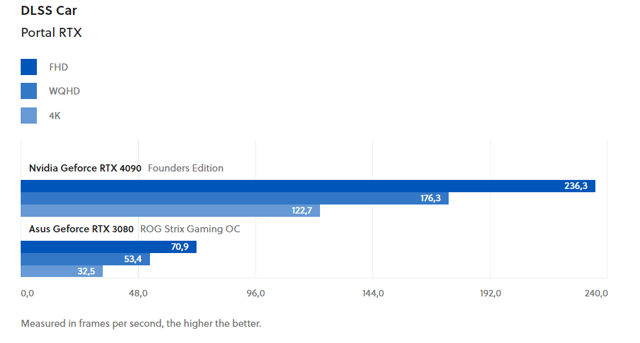Click the WQHD legend color swatch
This screenshot has width=640, height=343.
pos(28,91)
